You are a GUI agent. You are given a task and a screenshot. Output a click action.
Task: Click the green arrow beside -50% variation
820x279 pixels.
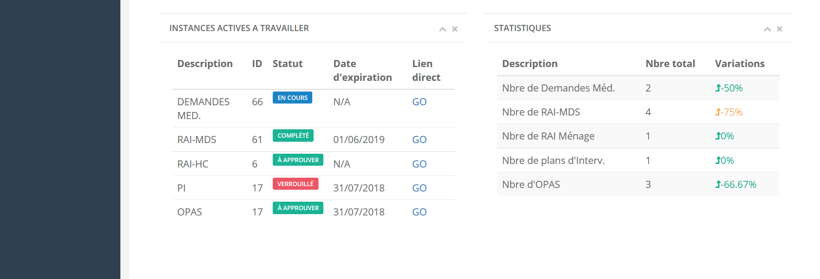tap(718, 88)
